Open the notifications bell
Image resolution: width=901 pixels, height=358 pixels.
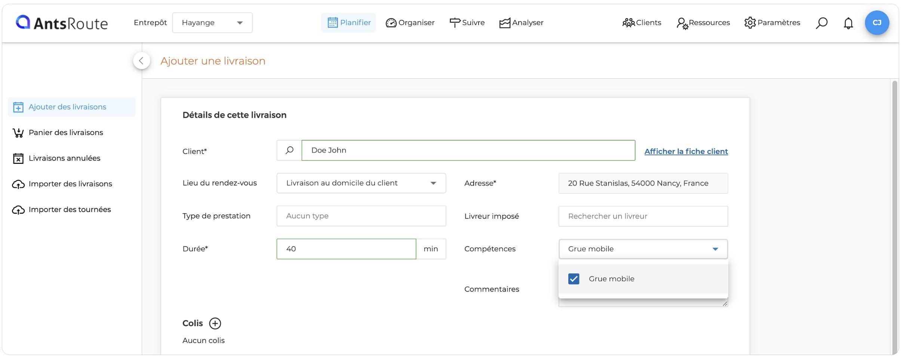pos(848,23)
